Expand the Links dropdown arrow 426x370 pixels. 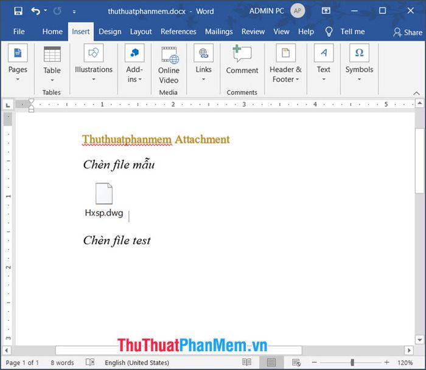[x=203, y=79]
